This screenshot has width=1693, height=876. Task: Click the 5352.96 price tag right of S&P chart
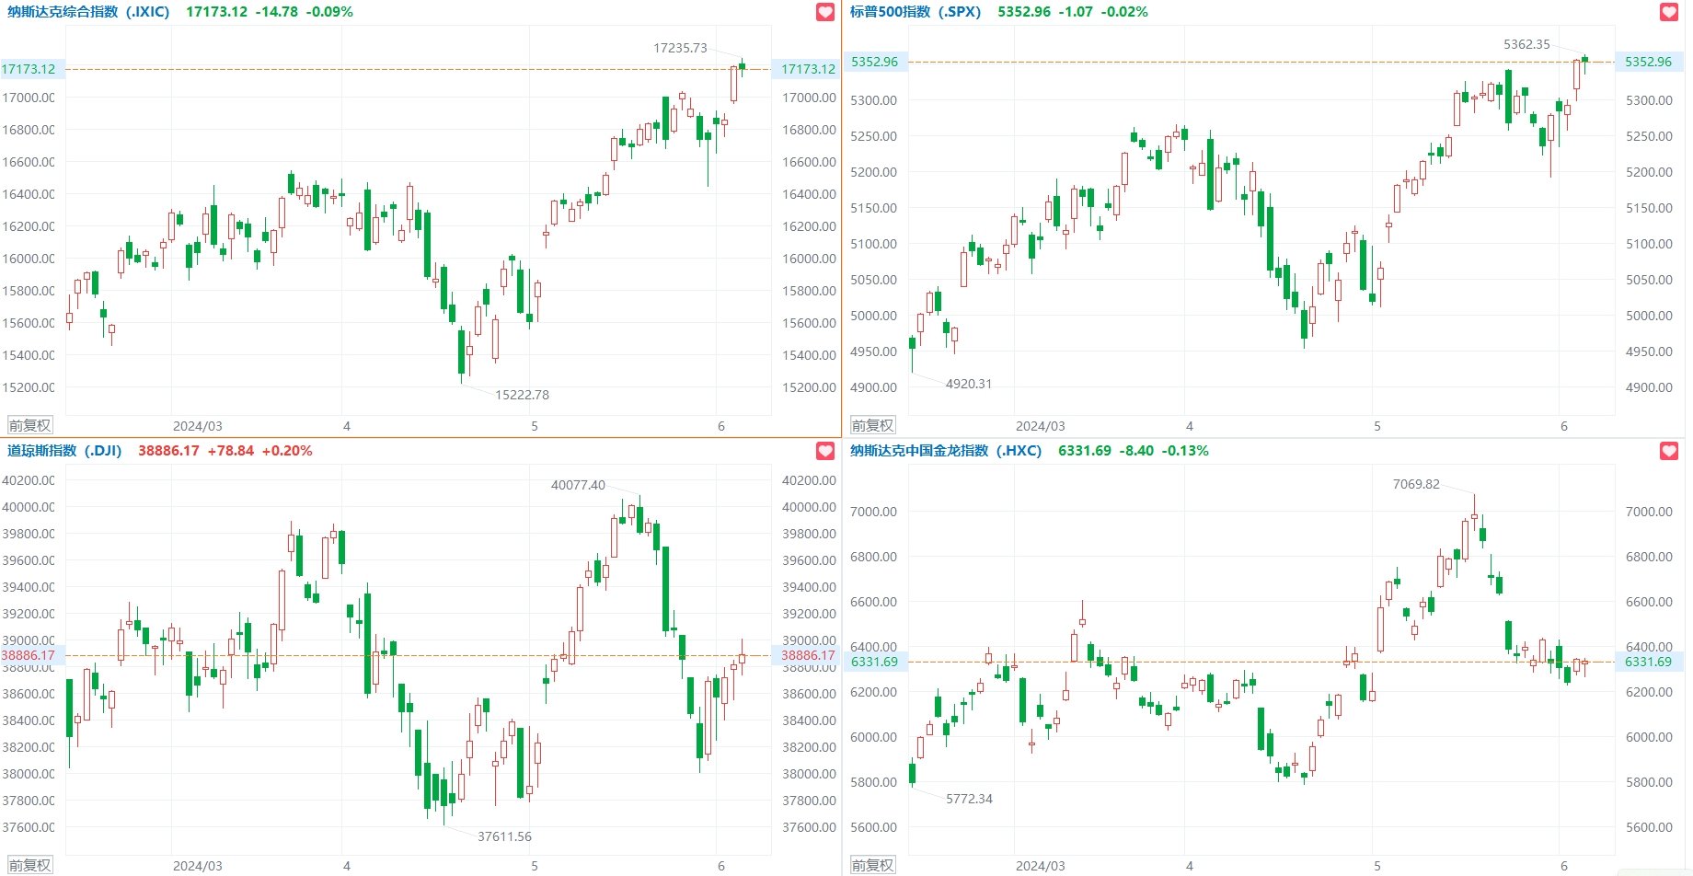click(1648, 62)
